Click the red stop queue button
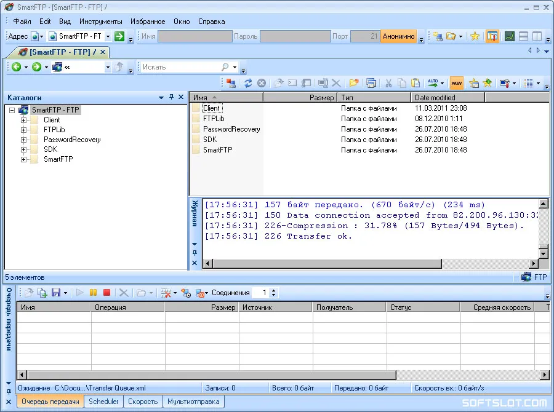 point(106,293)
